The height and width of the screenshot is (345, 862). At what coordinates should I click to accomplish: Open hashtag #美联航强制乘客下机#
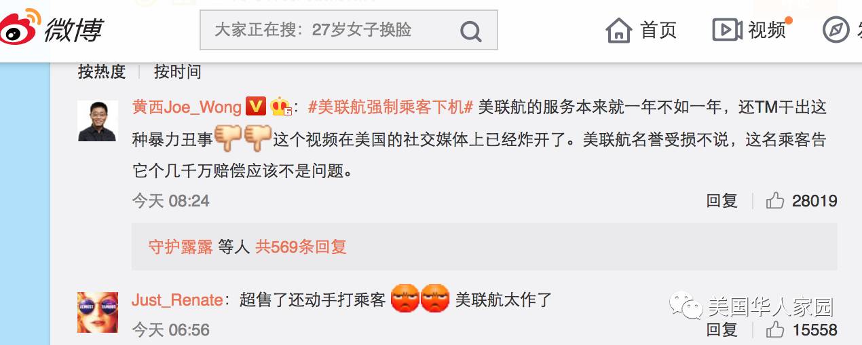[390, 107]
